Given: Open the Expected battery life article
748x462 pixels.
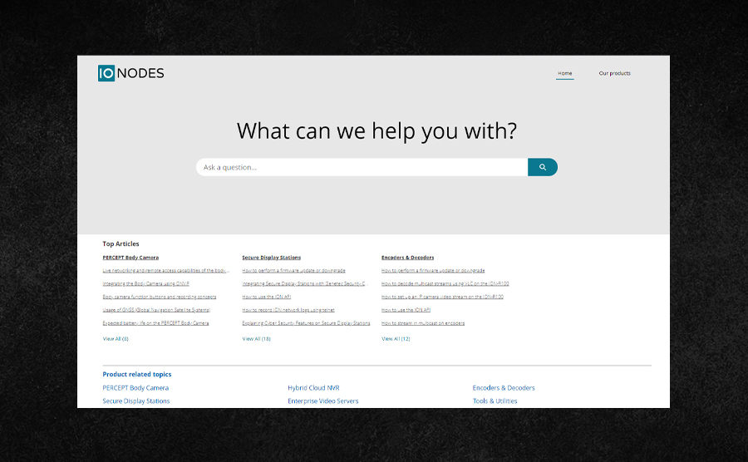Looking at the screenshot, I should tap(155, 323).
